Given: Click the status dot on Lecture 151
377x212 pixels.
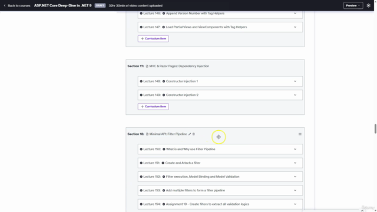Looking at the screenshot, I should (141, 163).
